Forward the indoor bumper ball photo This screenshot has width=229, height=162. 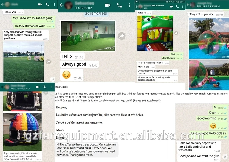click(x=122, y=36)
